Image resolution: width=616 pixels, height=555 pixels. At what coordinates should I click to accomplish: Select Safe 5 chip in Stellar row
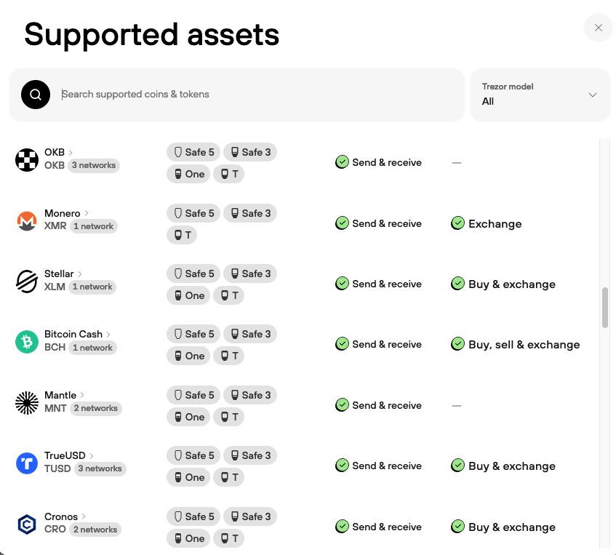click(193, 273)
